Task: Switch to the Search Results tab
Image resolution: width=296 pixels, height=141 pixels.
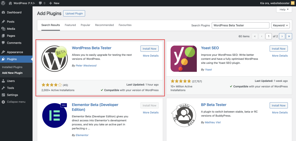Action: pos(51,25)
